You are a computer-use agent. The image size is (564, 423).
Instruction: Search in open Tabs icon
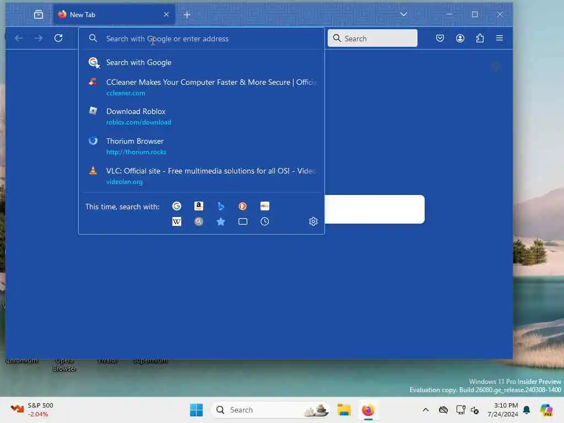click(x=243, y=221)
